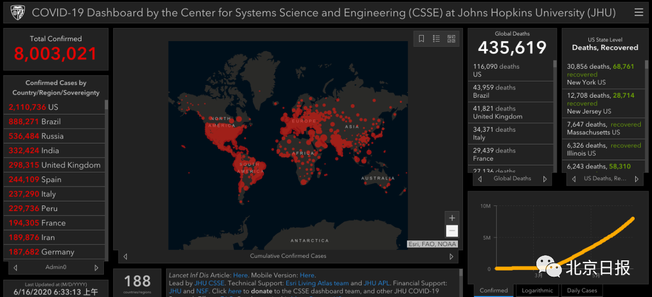This screenshot has height=297, width=652.
Task: Go to next Admin level with right arrow
Action: point(96,268)
